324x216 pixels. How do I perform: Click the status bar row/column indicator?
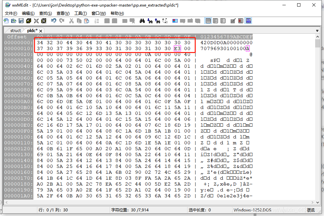[53, 210]
